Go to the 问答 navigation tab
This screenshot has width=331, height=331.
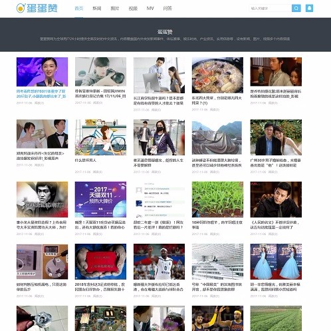click(x=167, y=9)
